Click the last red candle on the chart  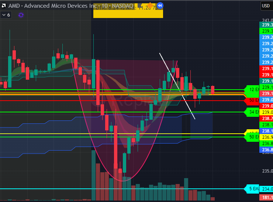coord(212,90)
